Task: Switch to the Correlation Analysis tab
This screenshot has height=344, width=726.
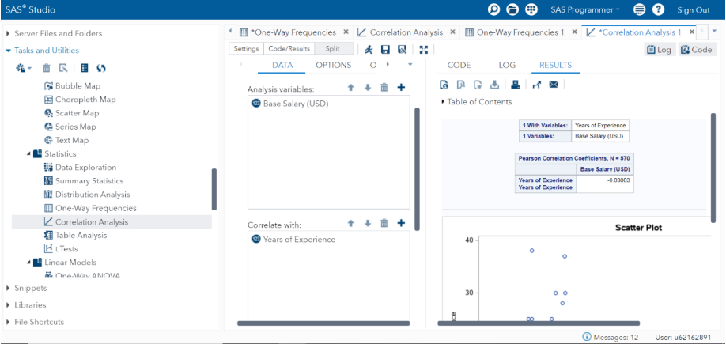Action: pyautogui.click(x=406, y=32)
